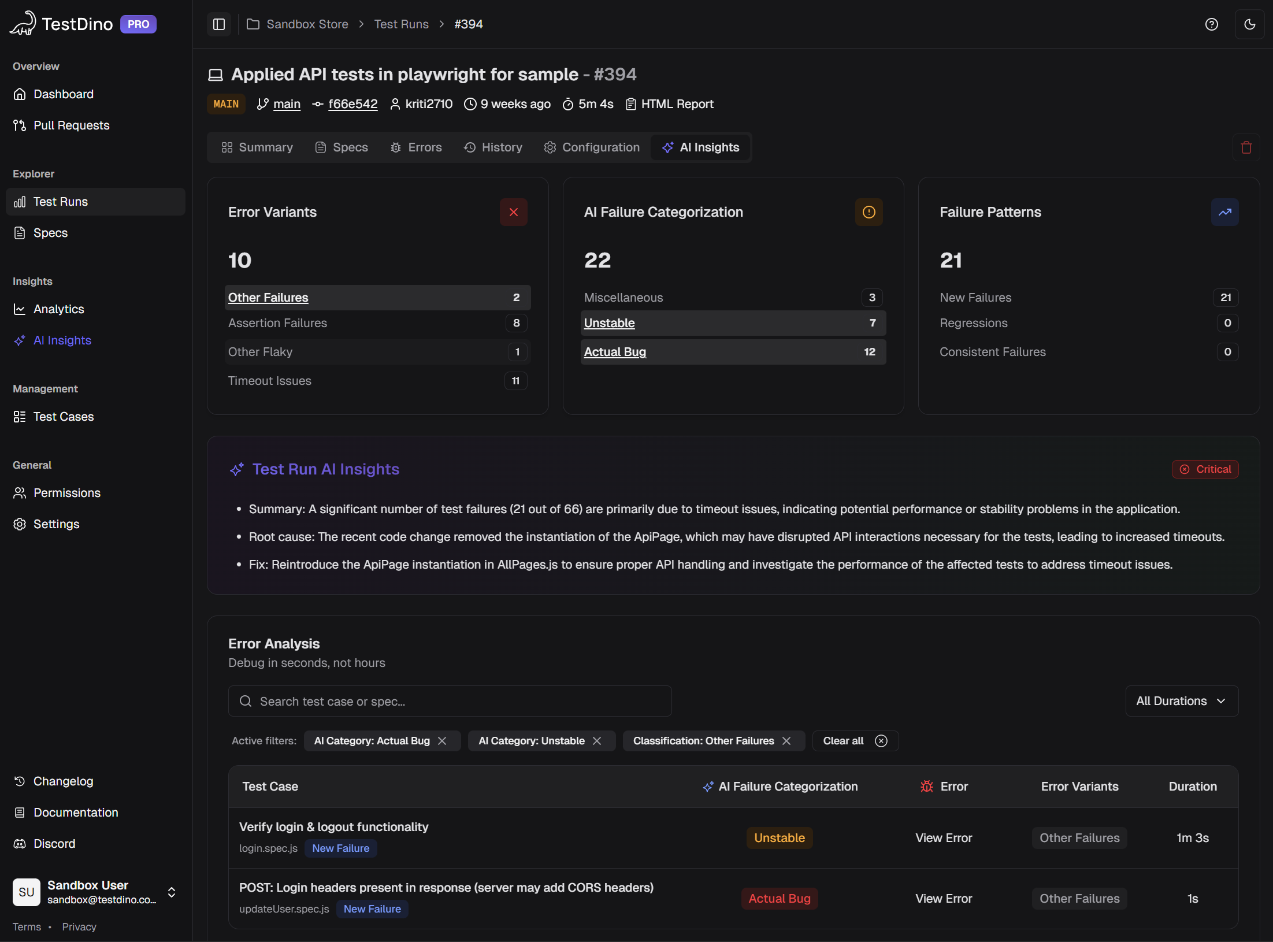Open the HTML Report link
Screen dimensions: 1273x942
tap(677, 104)
